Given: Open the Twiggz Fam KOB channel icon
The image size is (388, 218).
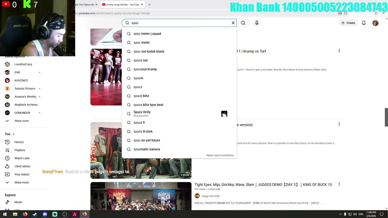Looking at the screenshot, I should click(197, 196).
